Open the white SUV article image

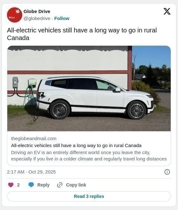89,88
